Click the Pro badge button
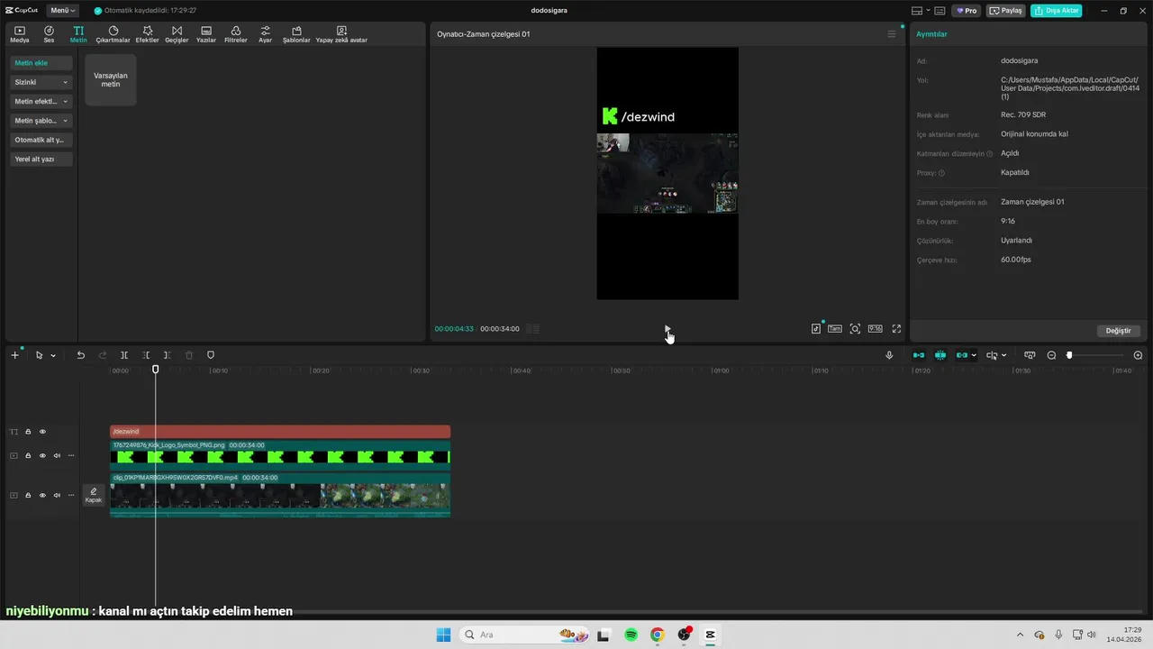 [x=967, y=11]
